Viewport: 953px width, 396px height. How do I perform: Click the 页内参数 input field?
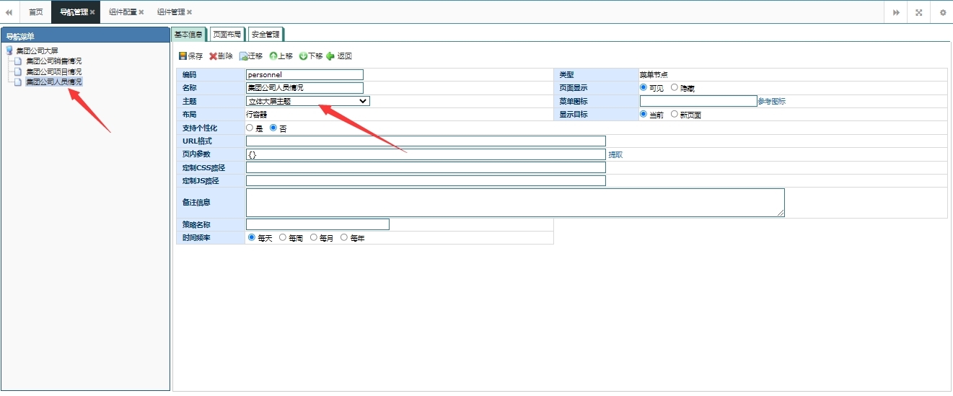pos(426,154)
